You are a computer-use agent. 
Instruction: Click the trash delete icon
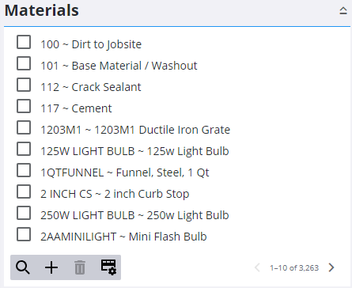[x=80, y=267]
